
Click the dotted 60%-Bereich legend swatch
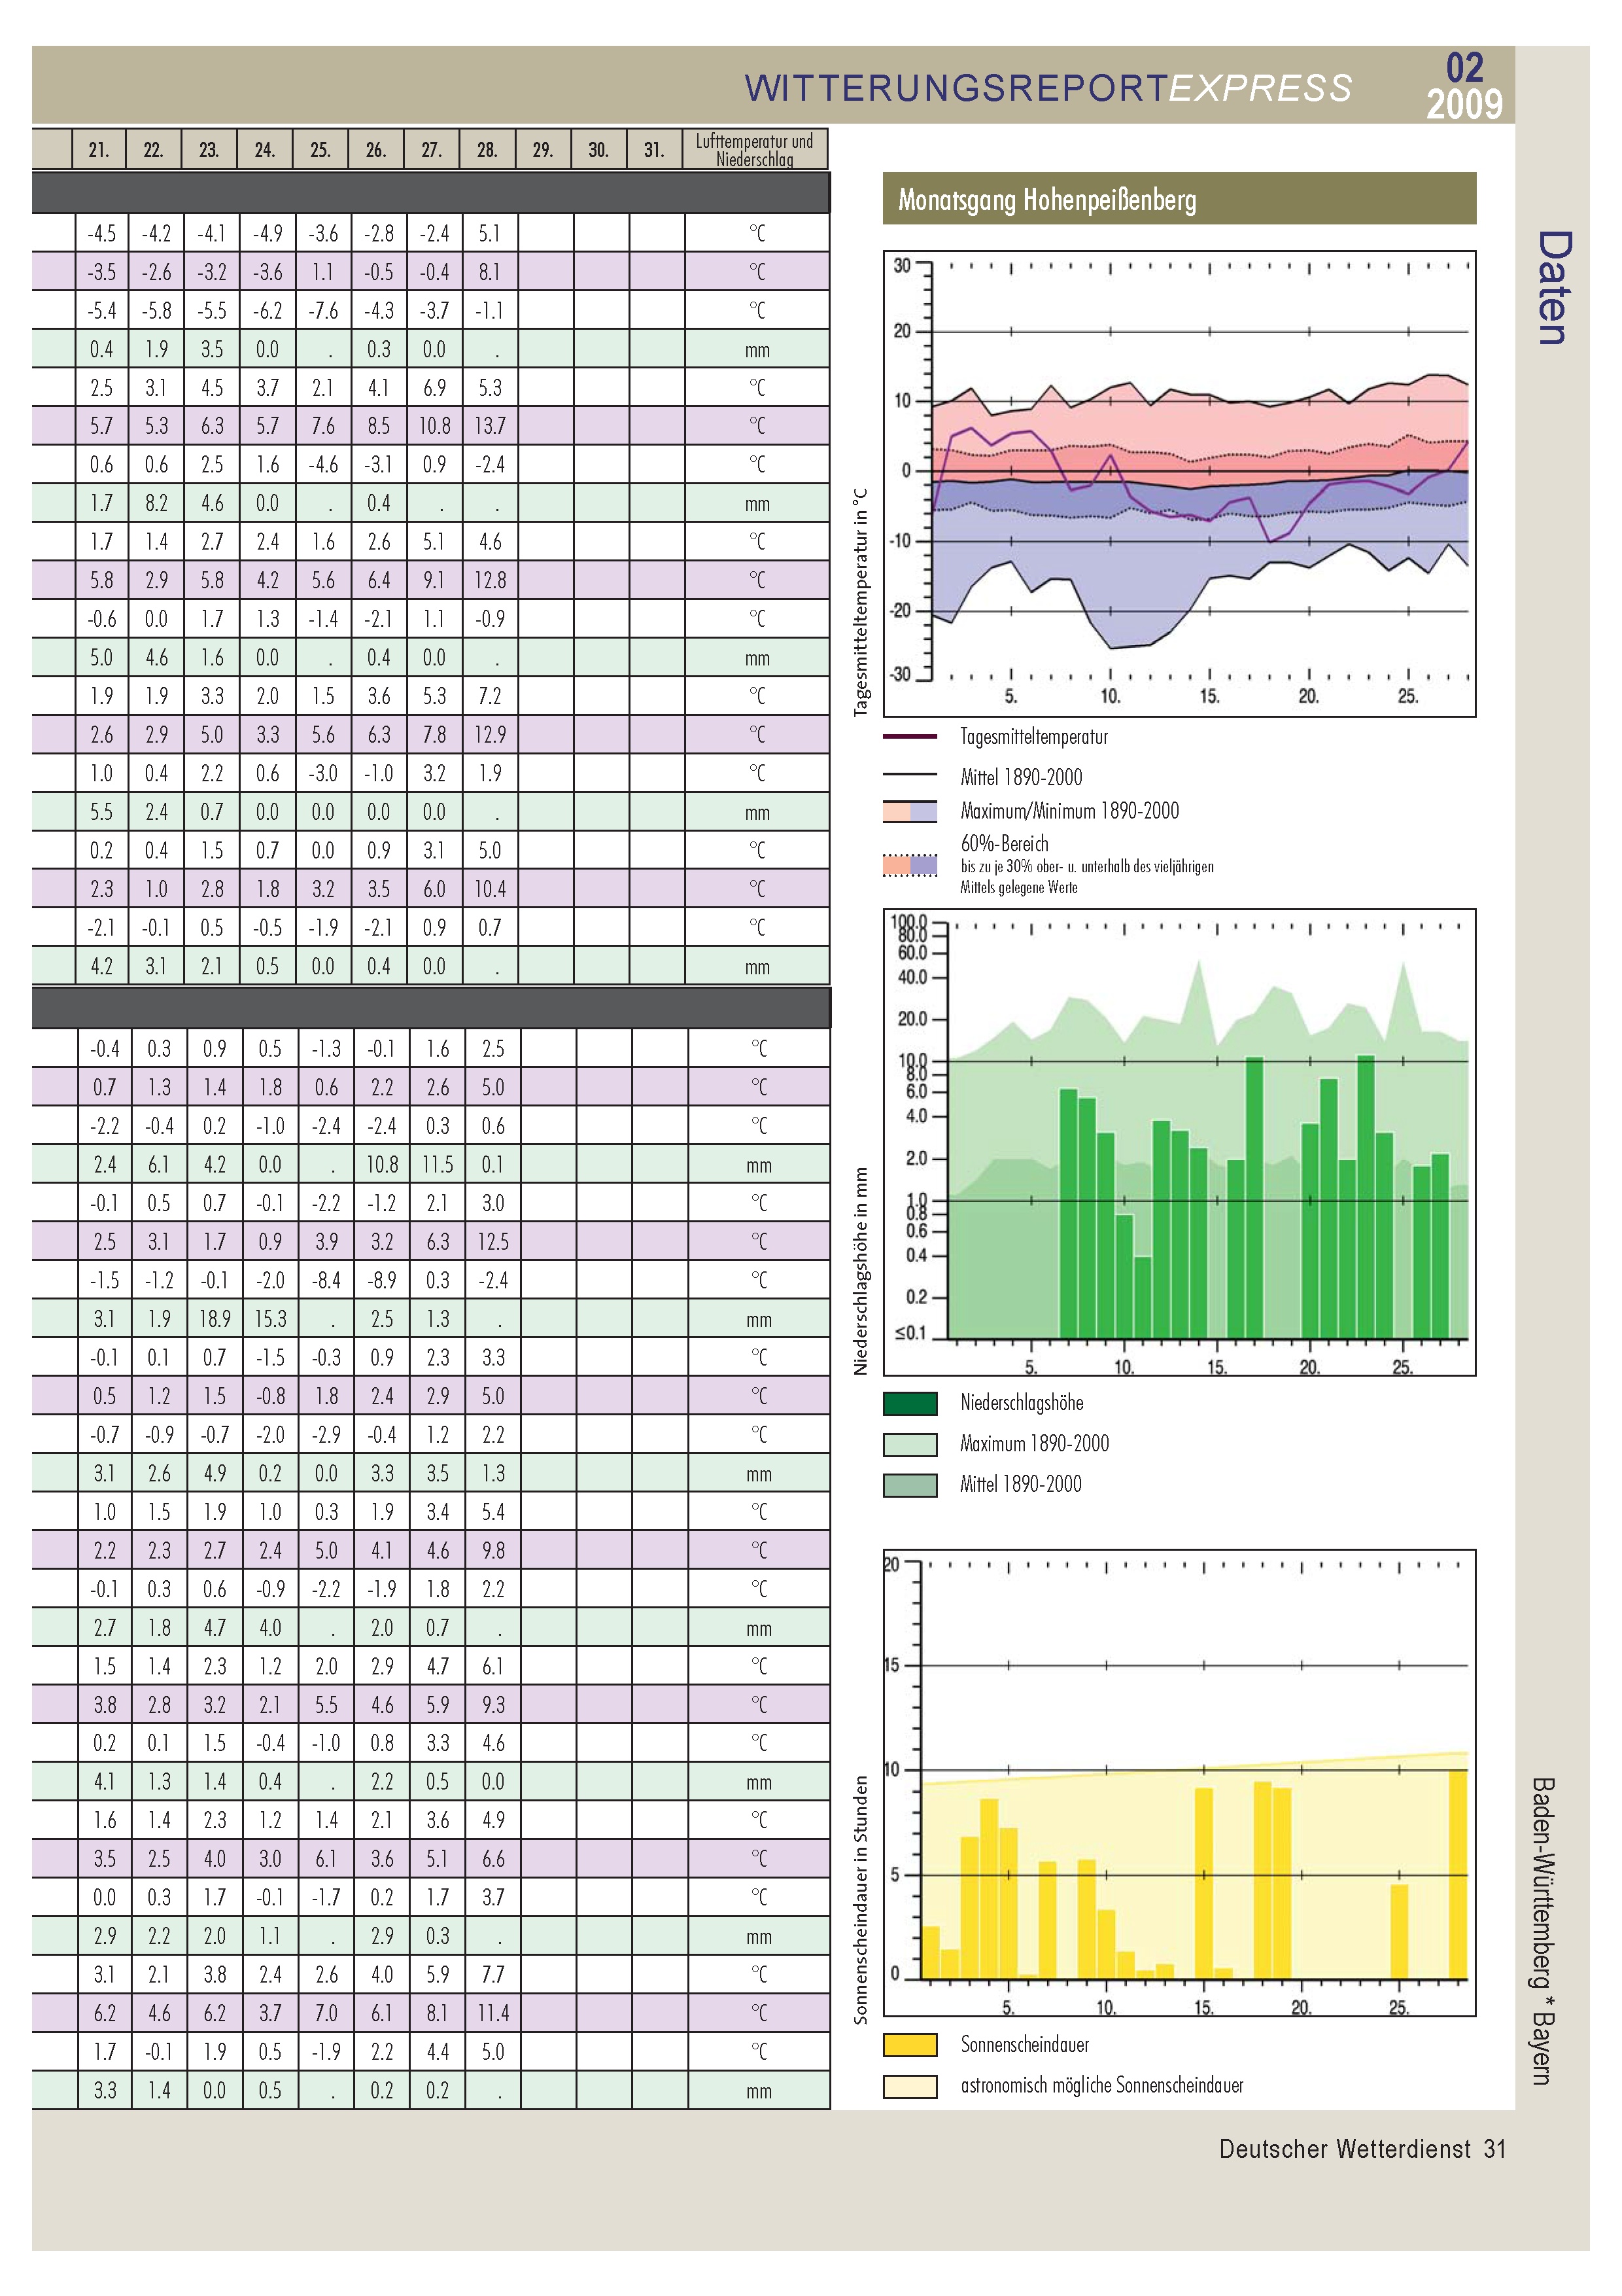point(910,865)
